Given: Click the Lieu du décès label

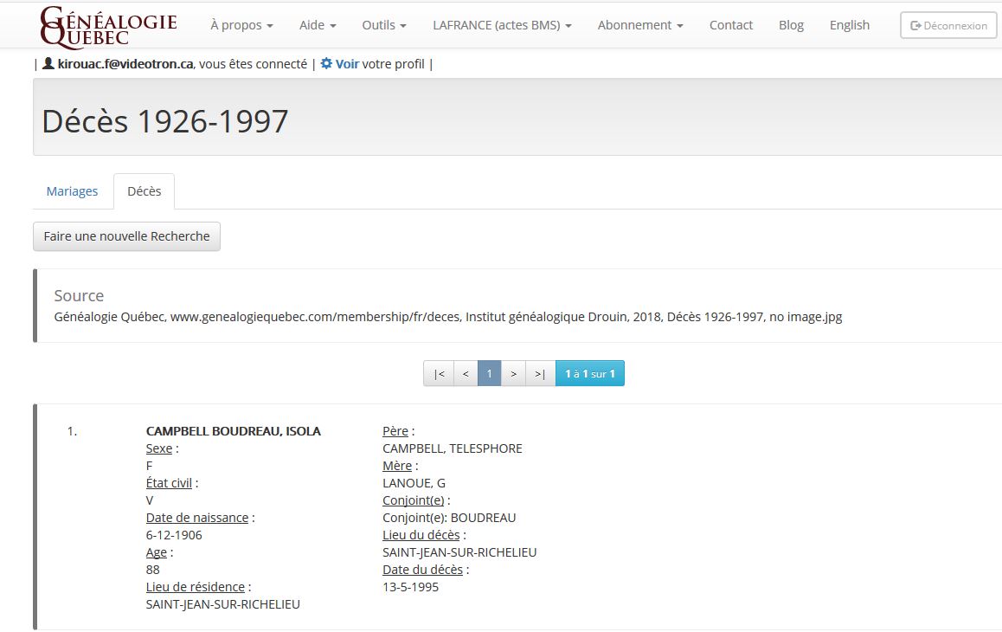Looking at the screenshot, I should [421, 535].
